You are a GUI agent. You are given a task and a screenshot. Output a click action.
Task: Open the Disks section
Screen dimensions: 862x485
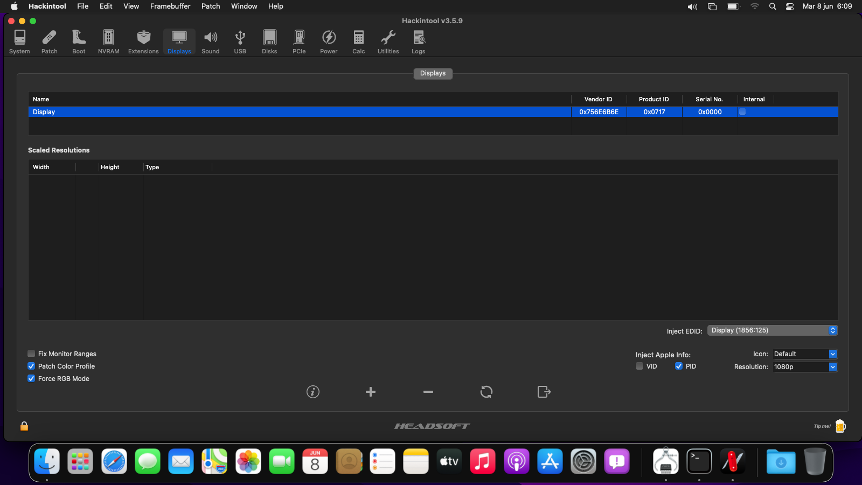(269, 42)
